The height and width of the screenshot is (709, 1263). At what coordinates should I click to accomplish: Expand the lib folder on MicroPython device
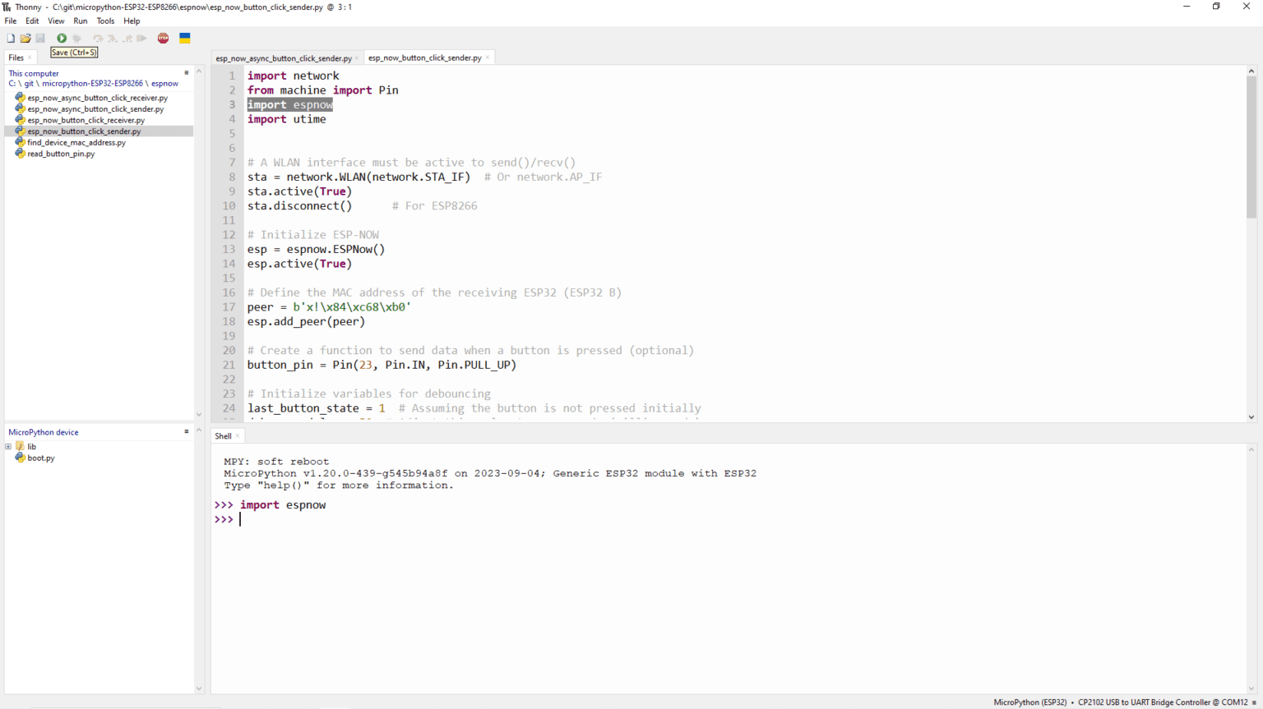pos(8,446)
